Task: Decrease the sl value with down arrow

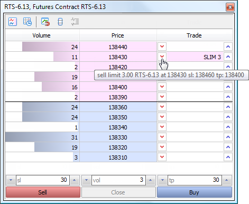Action: (x=11, y=180)
